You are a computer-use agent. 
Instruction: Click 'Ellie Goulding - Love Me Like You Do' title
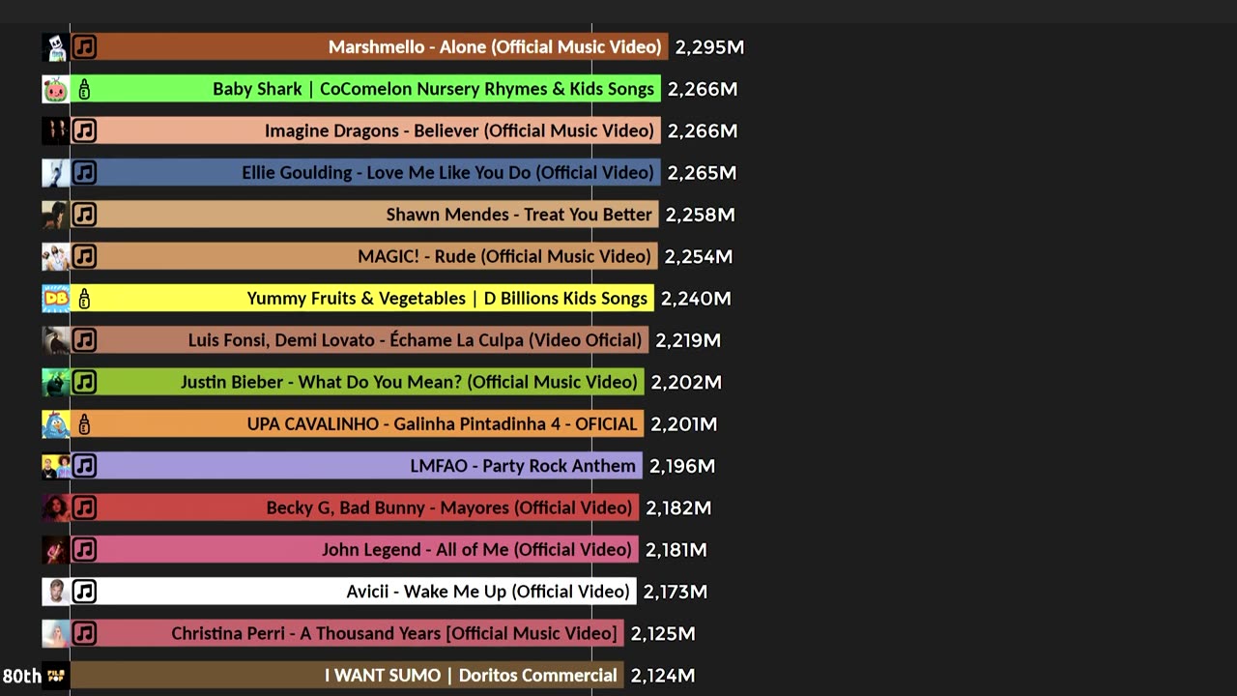coord(447,173)
